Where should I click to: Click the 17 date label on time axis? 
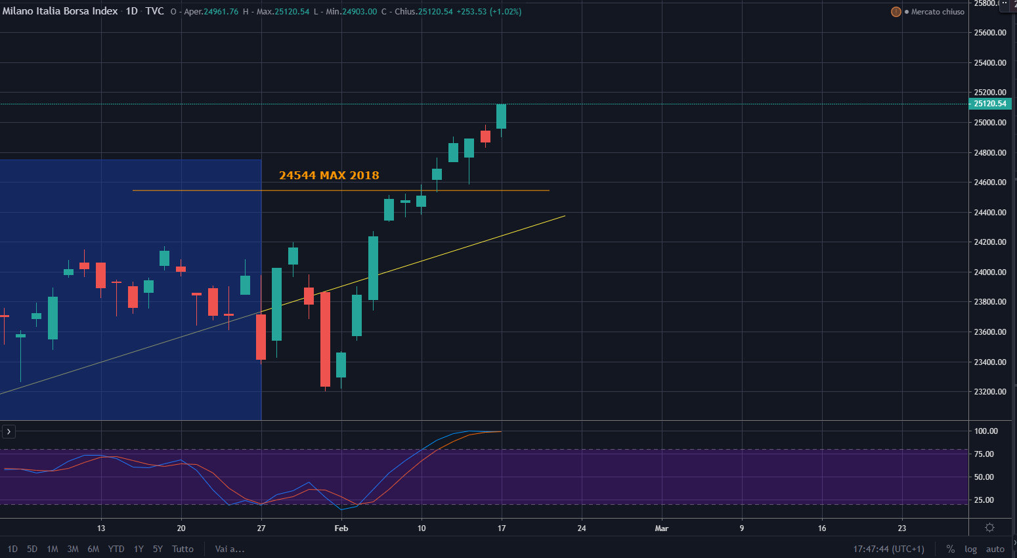click(x=502, y=528)
